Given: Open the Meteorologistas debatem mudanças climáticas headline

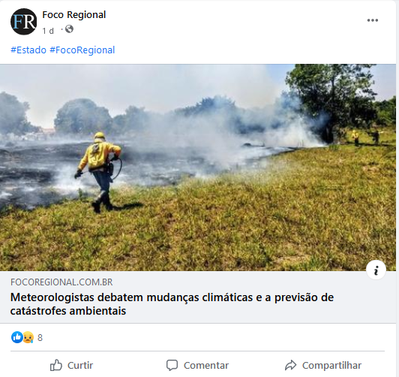Looking at the screenshot, I should (x=172, y=304).
